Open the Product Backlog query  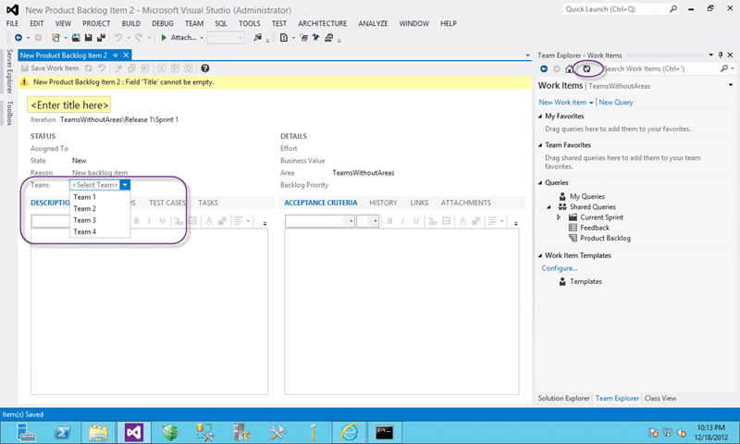tap(605, 239)
